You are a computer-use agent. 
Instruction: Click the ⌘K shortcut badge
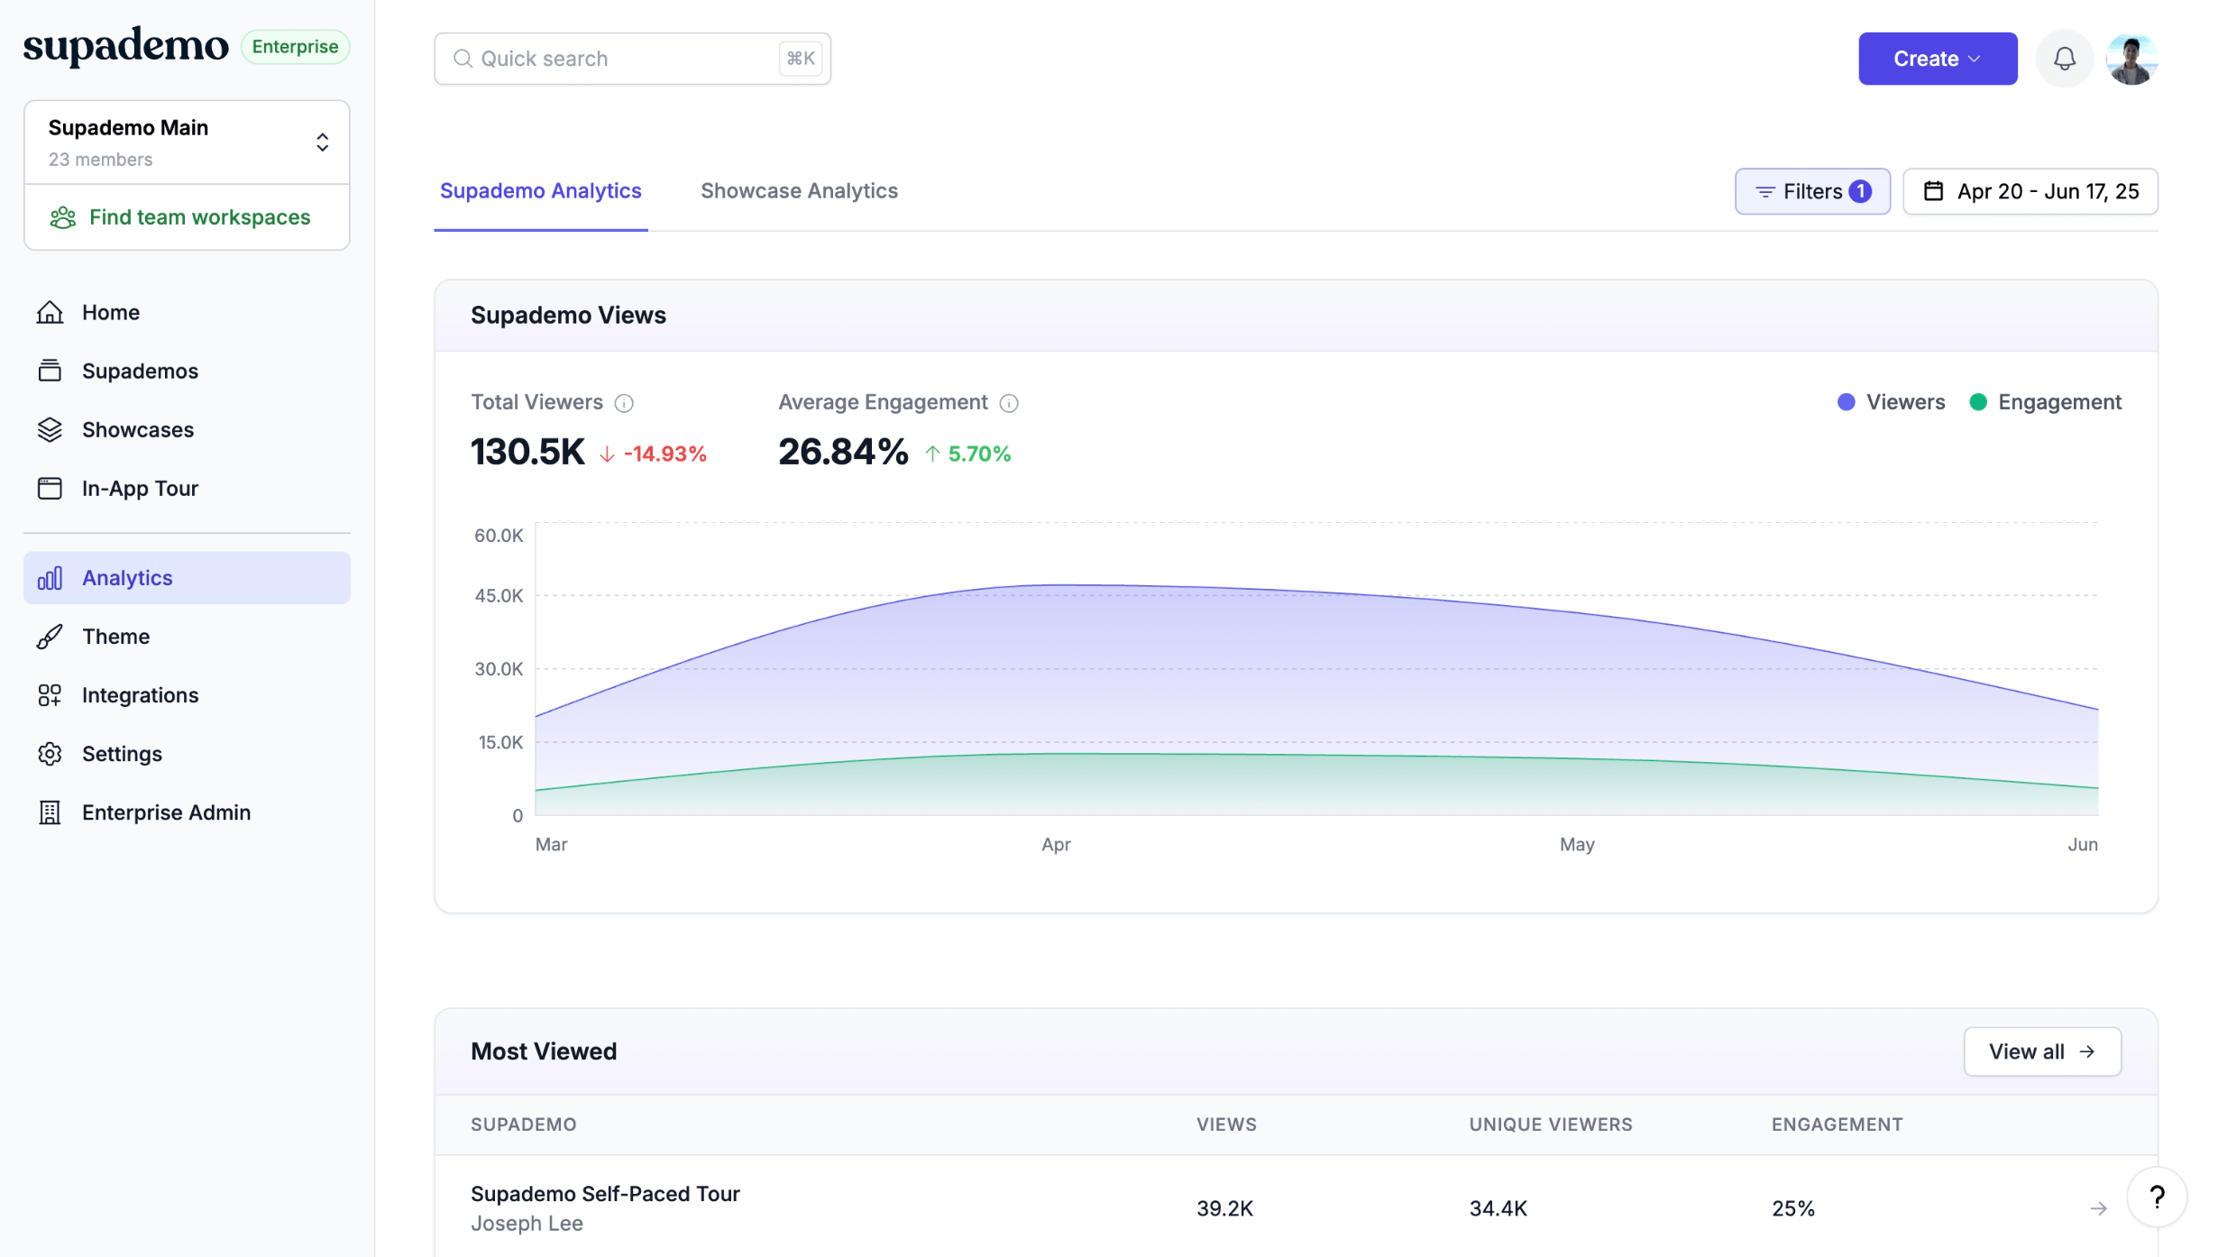pos(800,59)
